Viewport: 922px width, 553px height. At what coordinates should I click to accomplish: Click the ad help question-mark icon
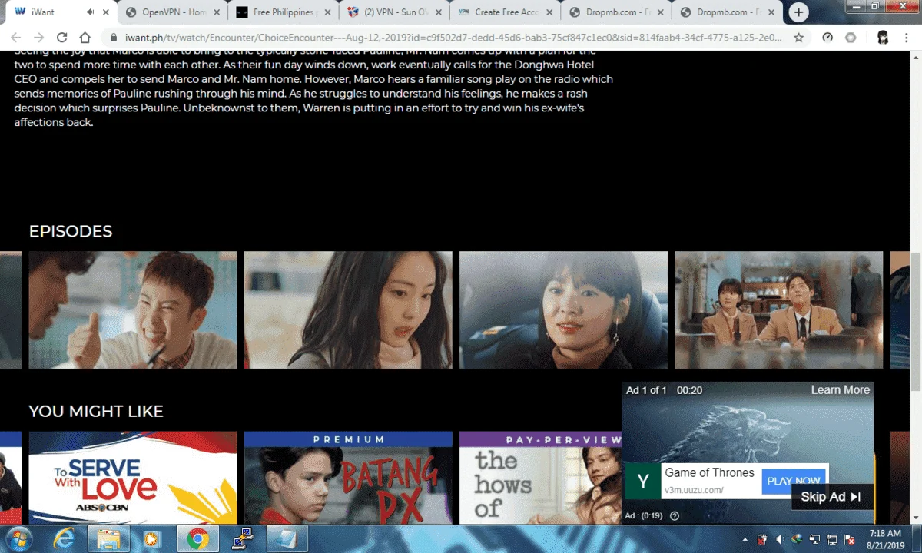pyautogui.click(x=675, y=515)
